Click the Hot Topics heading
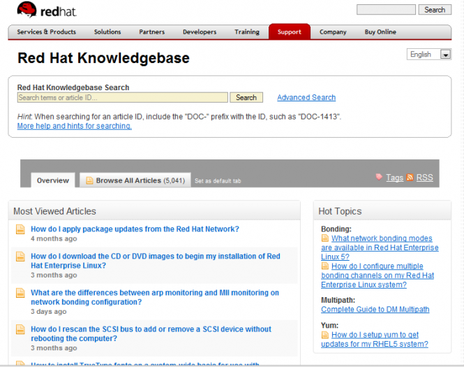 pos(340,211)
